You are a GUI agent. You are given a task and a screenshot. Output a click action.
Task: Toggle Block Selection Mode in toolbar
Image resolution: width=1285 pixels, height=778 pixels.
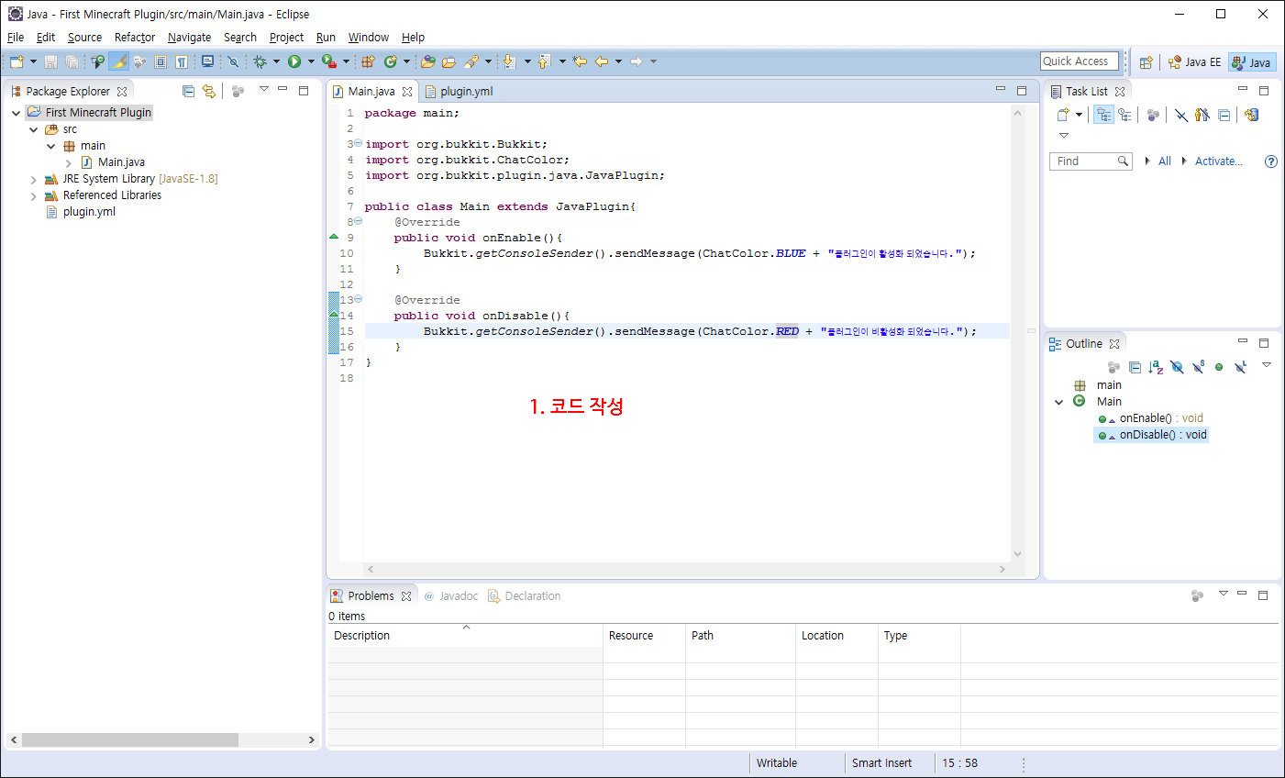tap(161, 61)
